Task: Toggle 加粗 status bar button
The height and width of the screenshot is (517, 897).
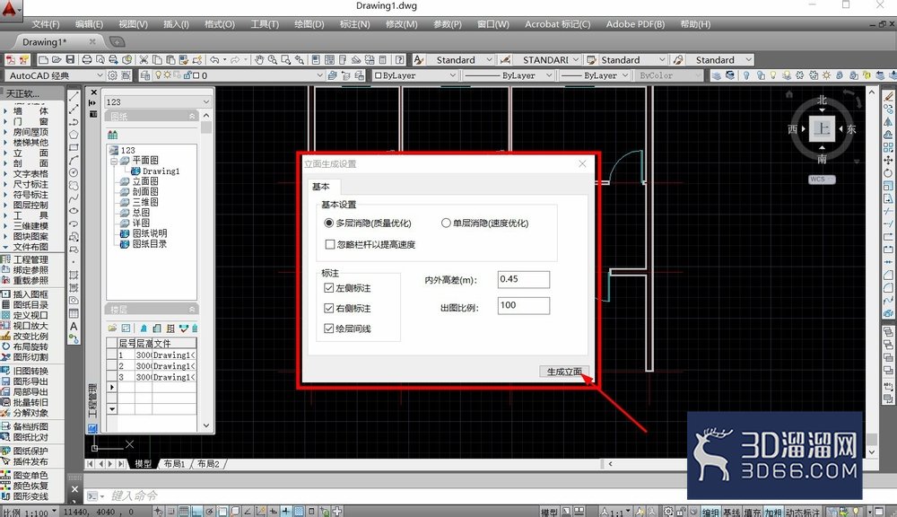Action: 773,512
